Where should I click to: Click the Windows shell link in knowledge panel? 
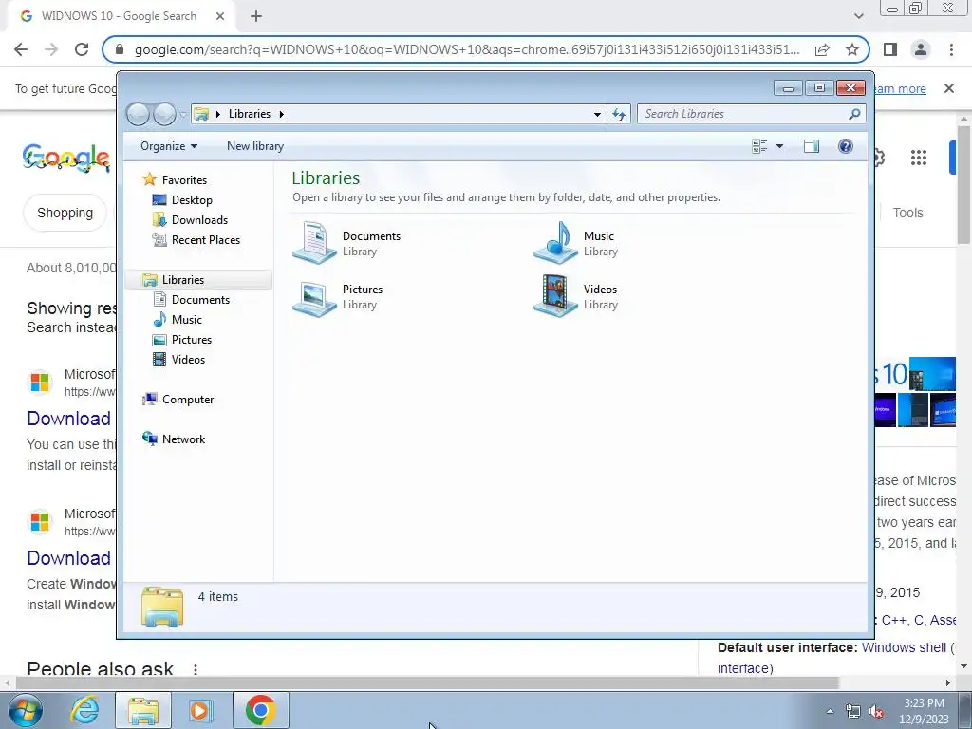(904, 647)
